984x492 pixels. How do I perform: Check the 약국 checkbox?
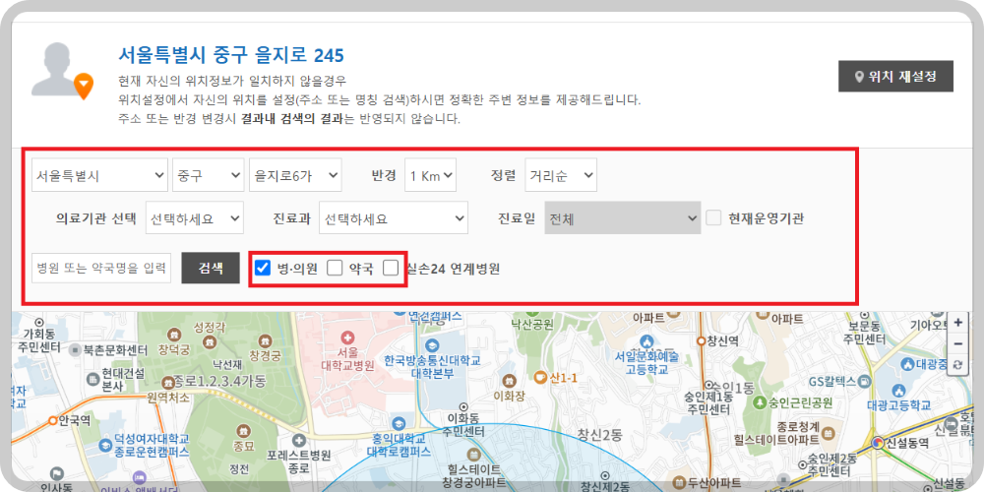coord(336,268)
